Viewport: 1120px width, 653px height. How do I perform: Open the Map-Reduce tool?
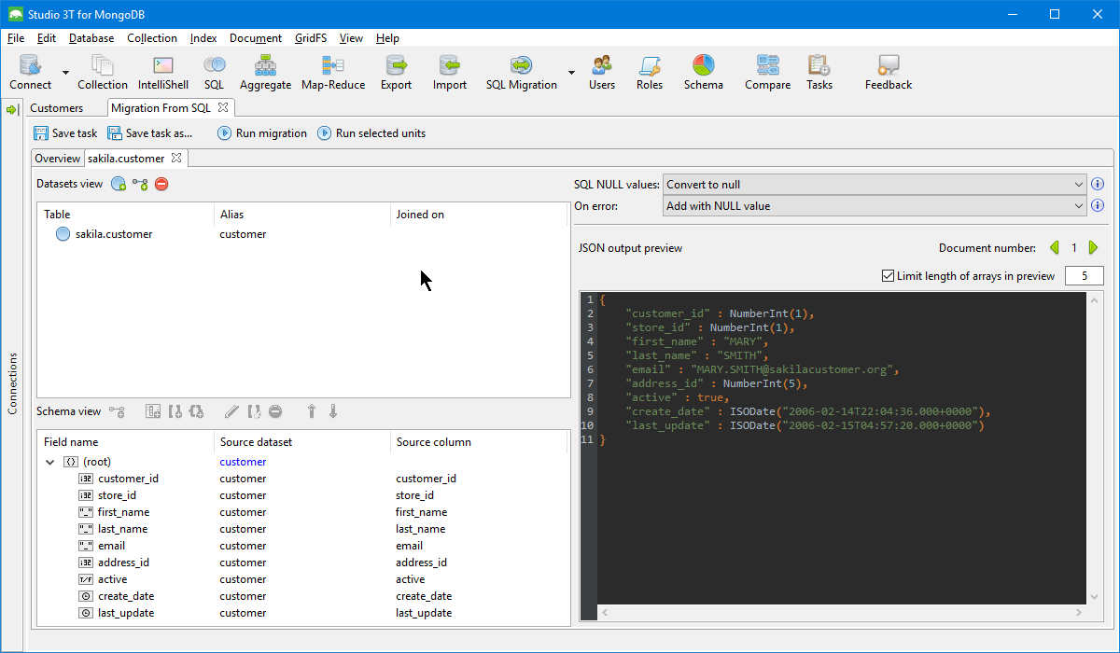pos(333,65)
